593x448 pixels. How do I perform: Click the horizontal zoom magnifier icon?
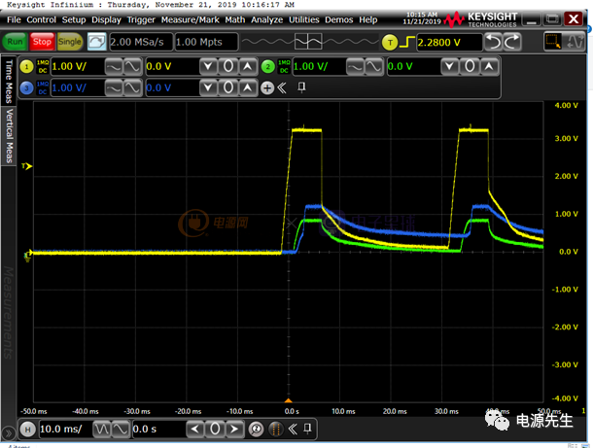257,429
